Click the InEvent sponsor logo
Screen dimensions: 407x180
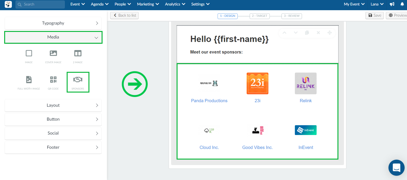(x=306, y=130)
